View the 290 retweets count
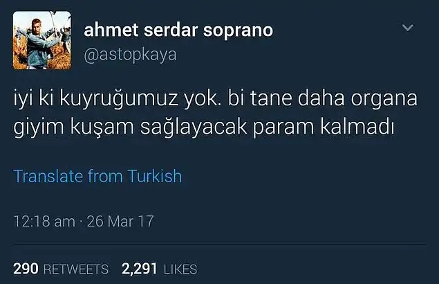The image size is (439, 284). tap(26, 269)
